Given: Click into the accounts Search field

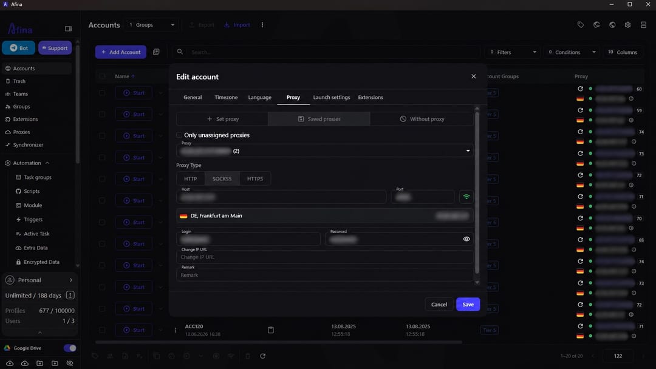Looking at the screenshot, I should pos(326,52).
